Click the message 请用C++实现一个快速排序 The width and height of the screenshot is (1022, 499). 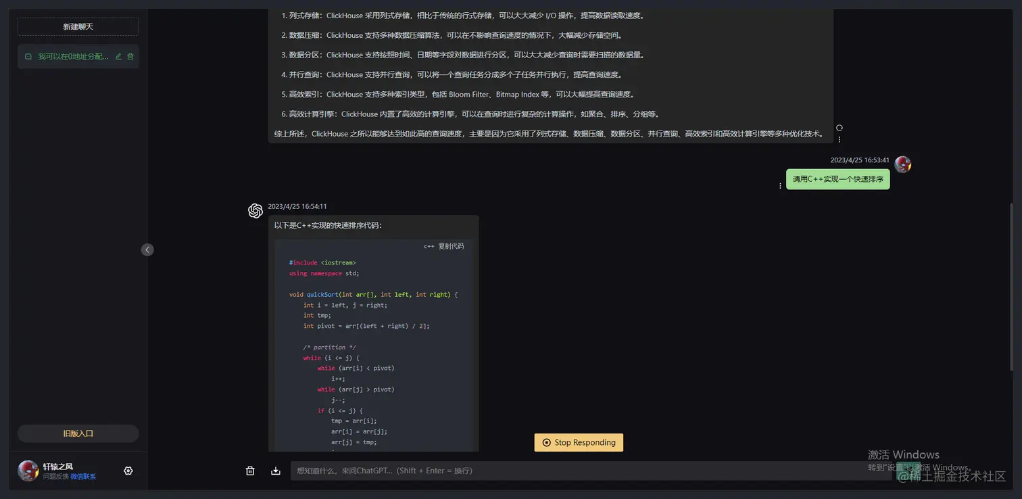[x=838, y=179]
